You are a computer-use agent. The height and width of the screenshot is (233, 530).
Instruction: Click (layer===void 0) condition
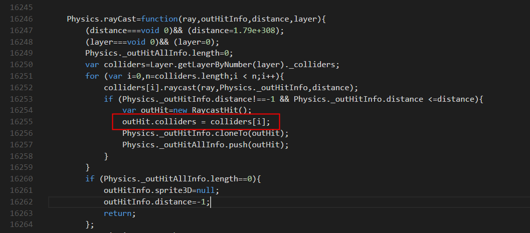[x=122, y=42]
